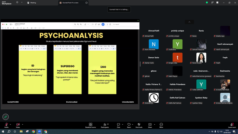Collapse gallery with up chevron
The image size is (238, 134).
click(189, 22)
